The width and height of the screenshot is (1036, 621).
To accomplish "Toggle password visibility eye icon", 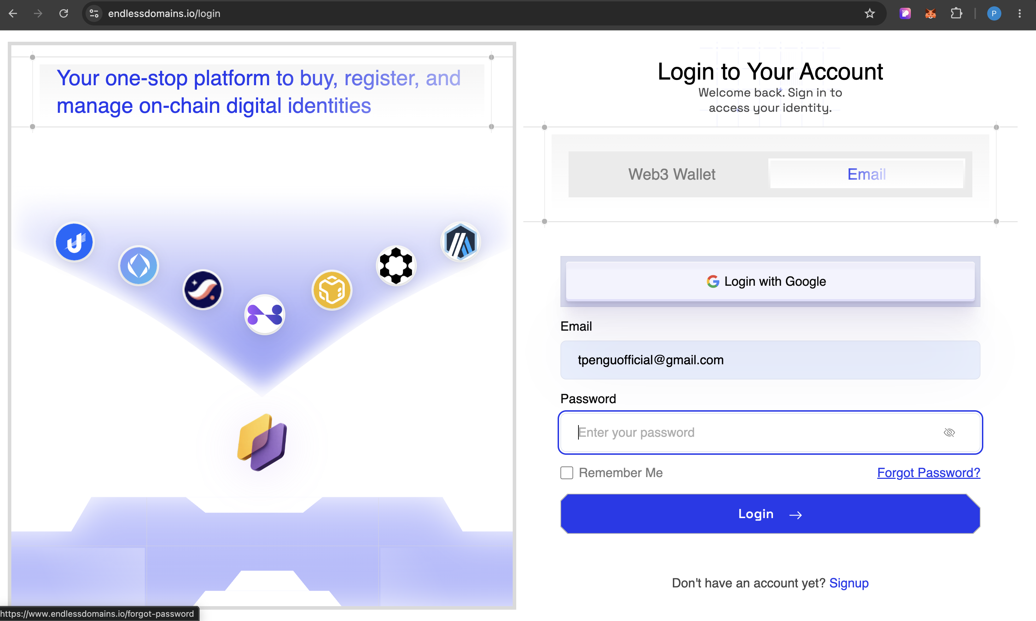I will [949, 432].
